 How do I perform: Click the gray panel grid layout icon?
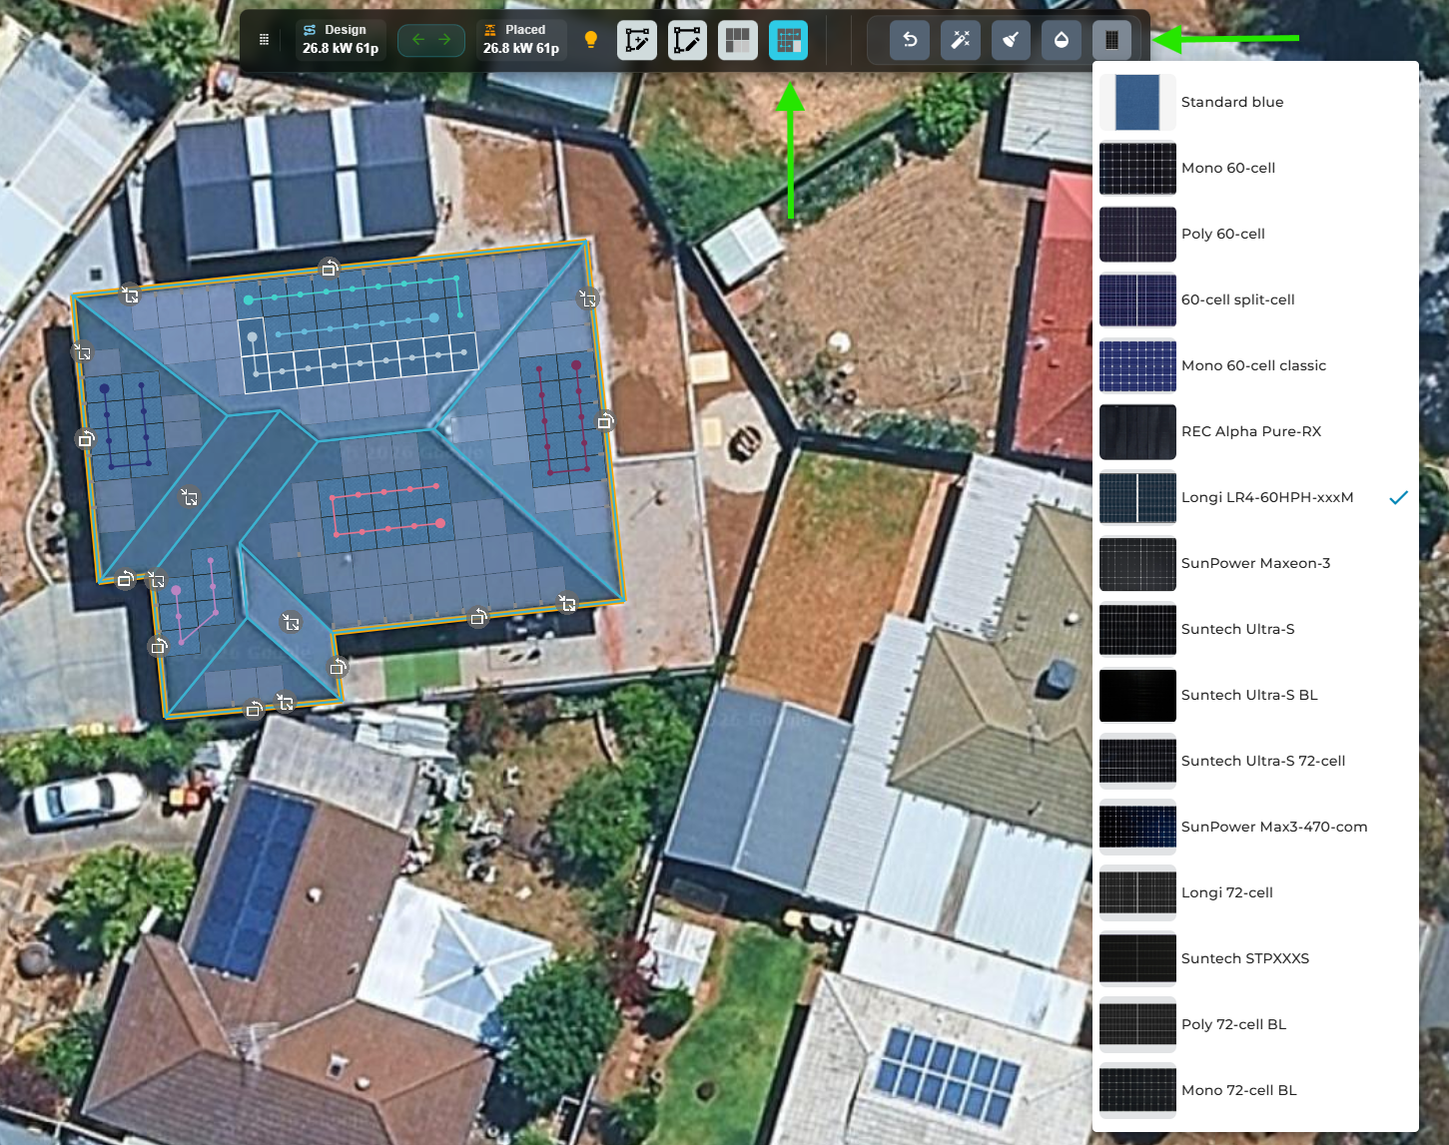tap(738, 40)
